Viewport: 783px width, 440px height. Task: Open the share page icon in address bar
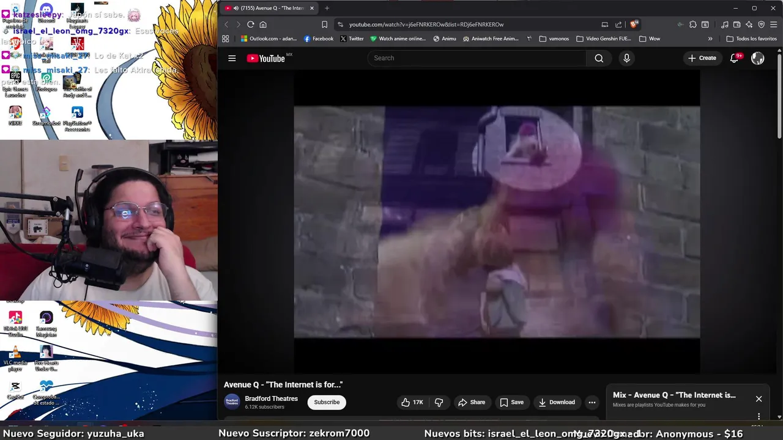618,24
